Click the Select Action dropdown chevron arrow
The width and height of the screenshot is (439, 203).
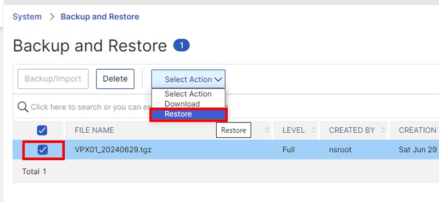[x=218, y=80]
